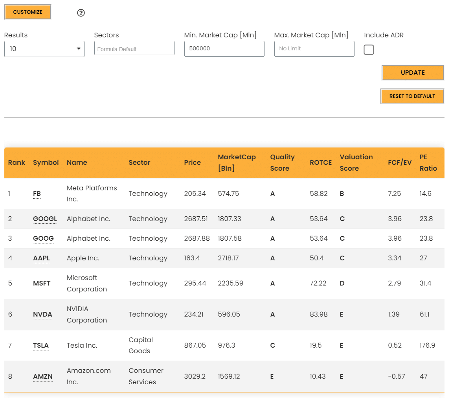Sort by Valuation Score column header
Image resolution: width=450 pixels, height=398 pixels.
(x=356, y=162)
